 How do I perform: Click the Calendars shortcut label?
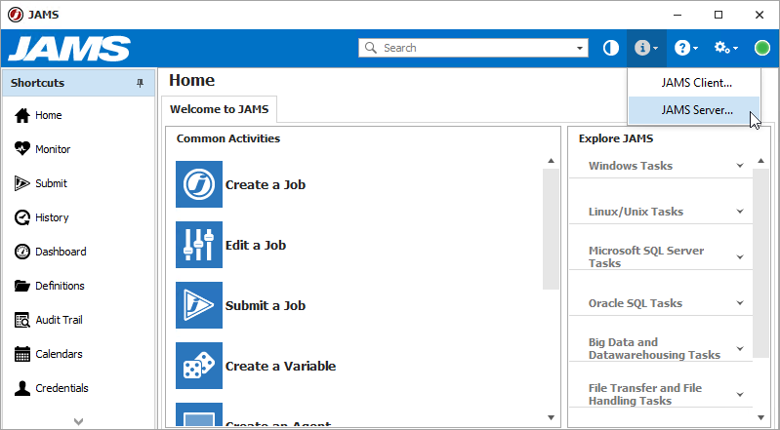[x=59, y=354]
